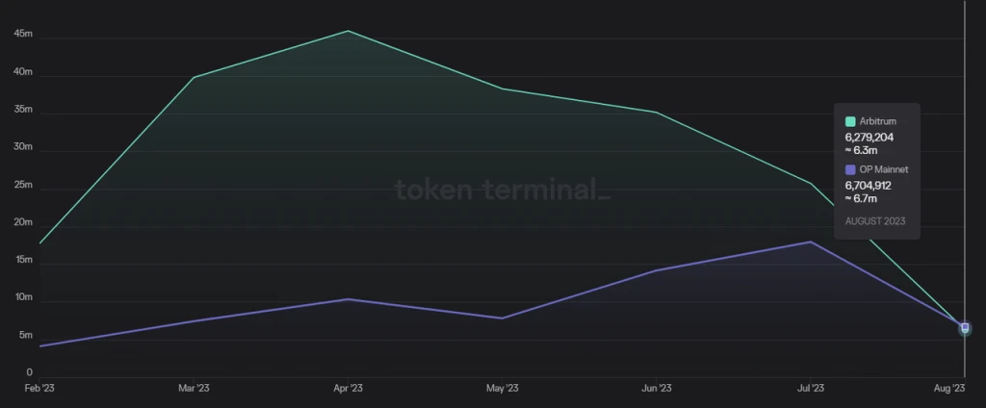The image size is (986, 408).
Task: Click the ≈ 6.3m approximation text
Action: click(862, 150)
